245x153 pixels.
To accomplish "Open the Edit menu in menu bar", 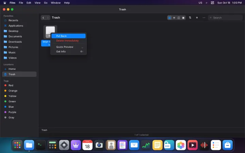I will pos(29,3).
